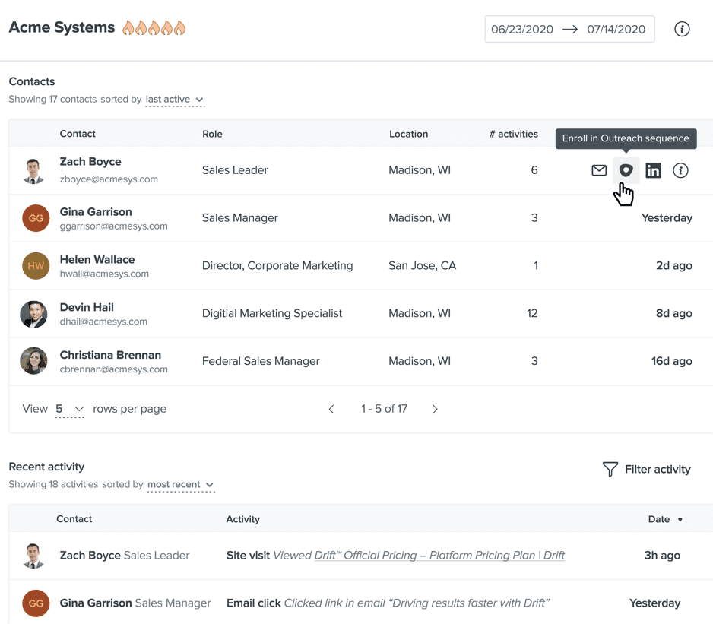This screenshot has width=713, height=624.
Task: Click the start date 06/23/2020 field
Action: (522, 30)
